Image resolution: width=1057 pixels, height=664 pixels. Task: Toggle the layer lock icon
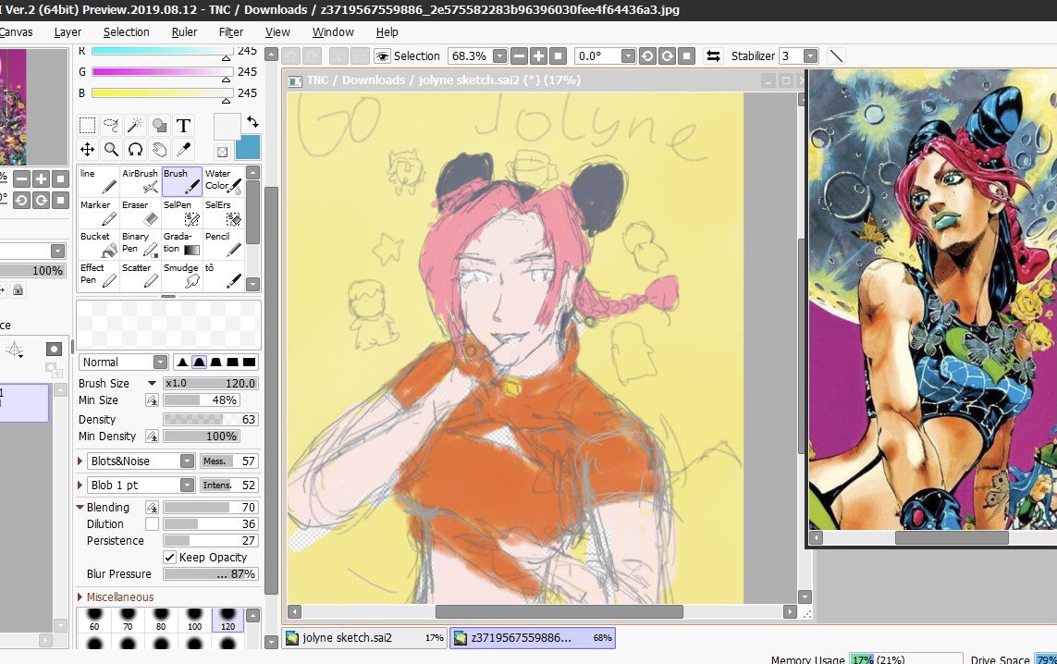pyautogui.click(x=18, y=289)
